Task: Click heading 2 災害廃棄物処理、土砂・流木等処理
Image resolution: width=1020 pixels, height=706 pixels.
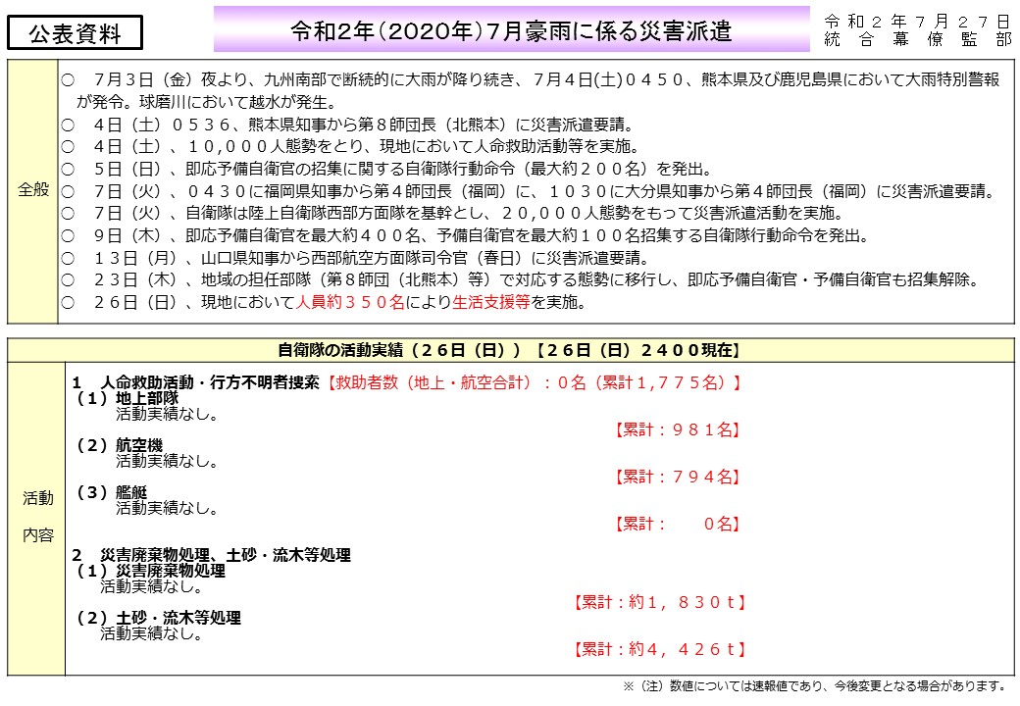Action: [x=212, y=555]
